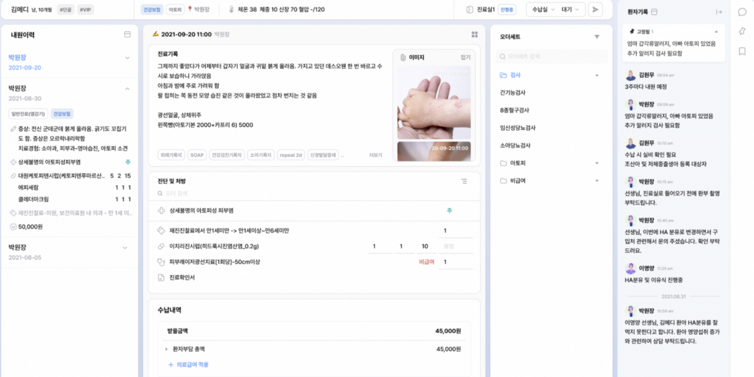Image resolution: width=754 pixels, height=377 pixels.
Task: Toggle the 주 marker on 상세불명의 아토피성 피부염 order
Action: (x=449, y=210)
